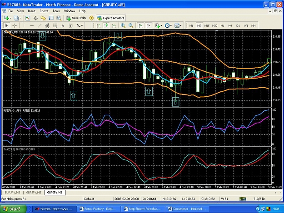284x213 pixels.
Task: Select the arrows drawing tool icon
Action: (78, 25)
